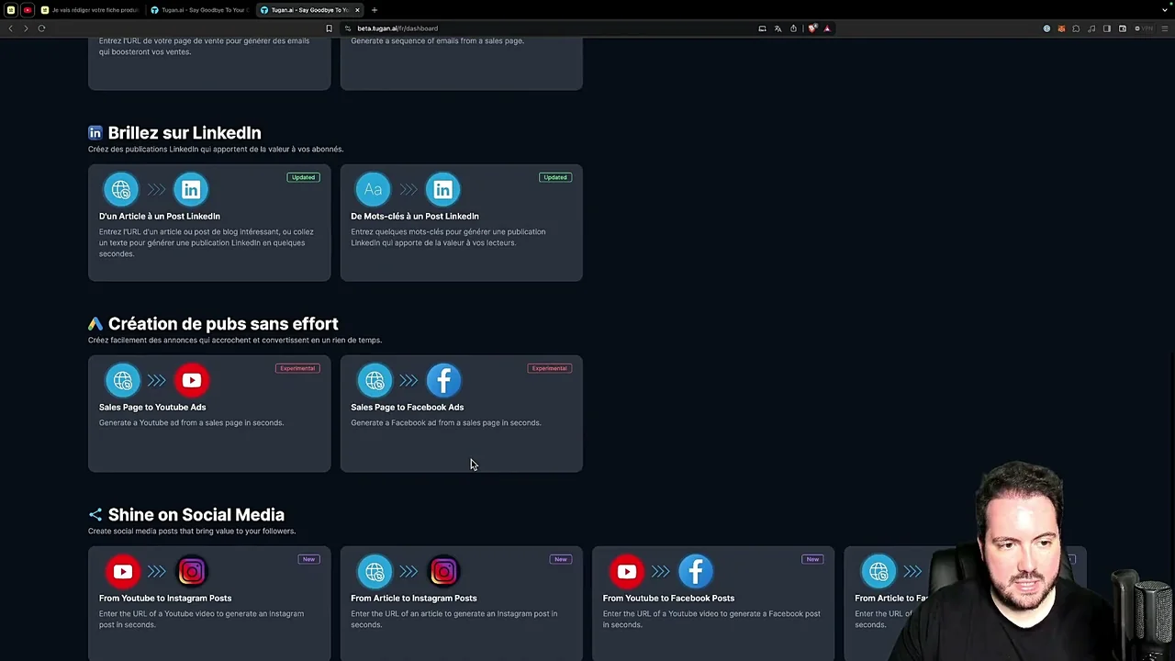Open the Brave Shields lion icon
Viewport: 1175px width, 661px height.
coord(812,28)
